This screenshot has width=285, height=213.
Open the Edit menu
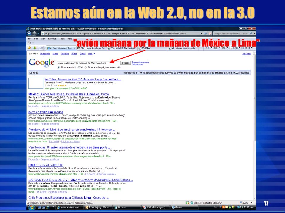36,39
